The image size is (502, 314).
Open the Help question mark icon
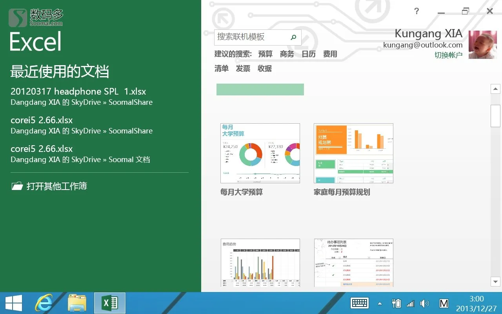pyautogui.click(x=417, y=11)
